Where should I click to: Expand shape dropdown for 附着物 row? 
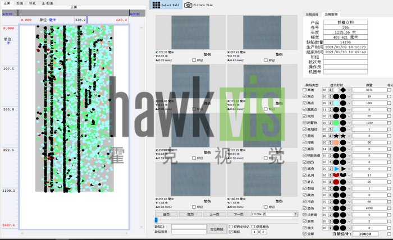click(x=349, y=123)
